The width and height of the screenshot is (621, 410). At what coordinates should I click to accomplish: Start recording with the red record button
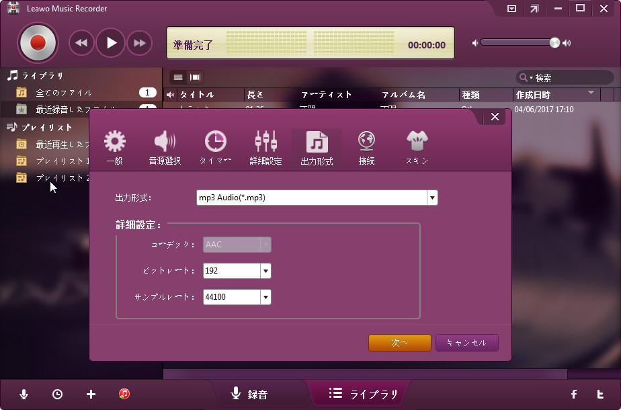click(38, 43)
